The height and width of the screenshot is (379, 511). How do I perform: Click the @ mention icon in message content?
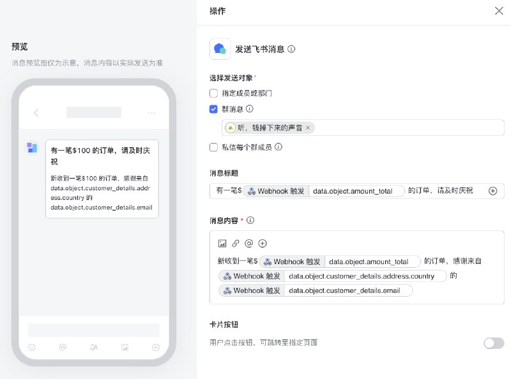249,243
